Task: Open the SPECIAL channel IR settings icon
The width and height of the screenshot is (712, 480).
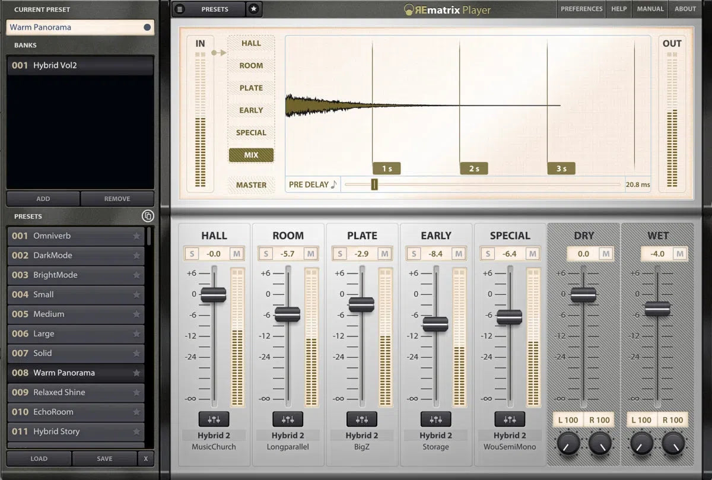Action: 510,419
